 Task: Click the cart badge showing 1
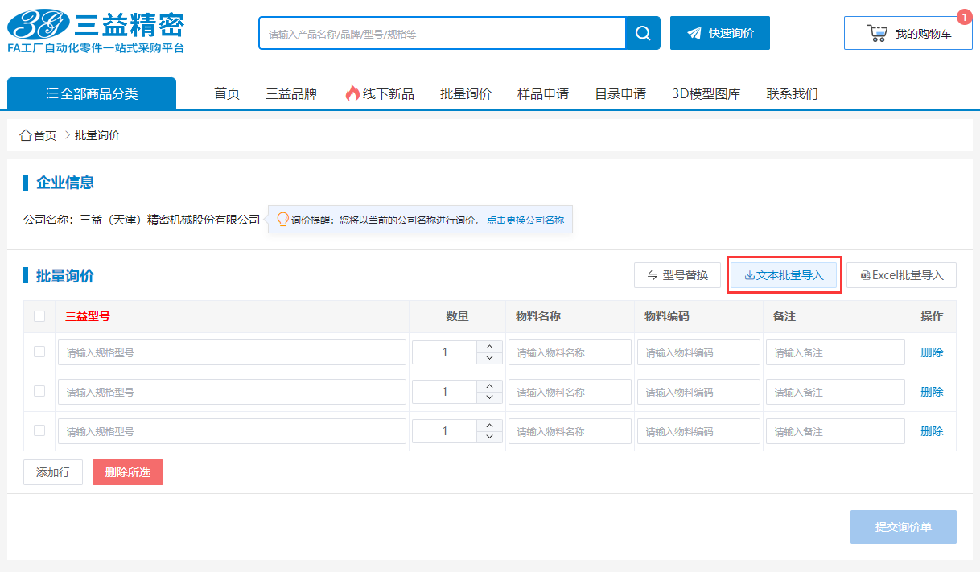(x=964, y=16)
